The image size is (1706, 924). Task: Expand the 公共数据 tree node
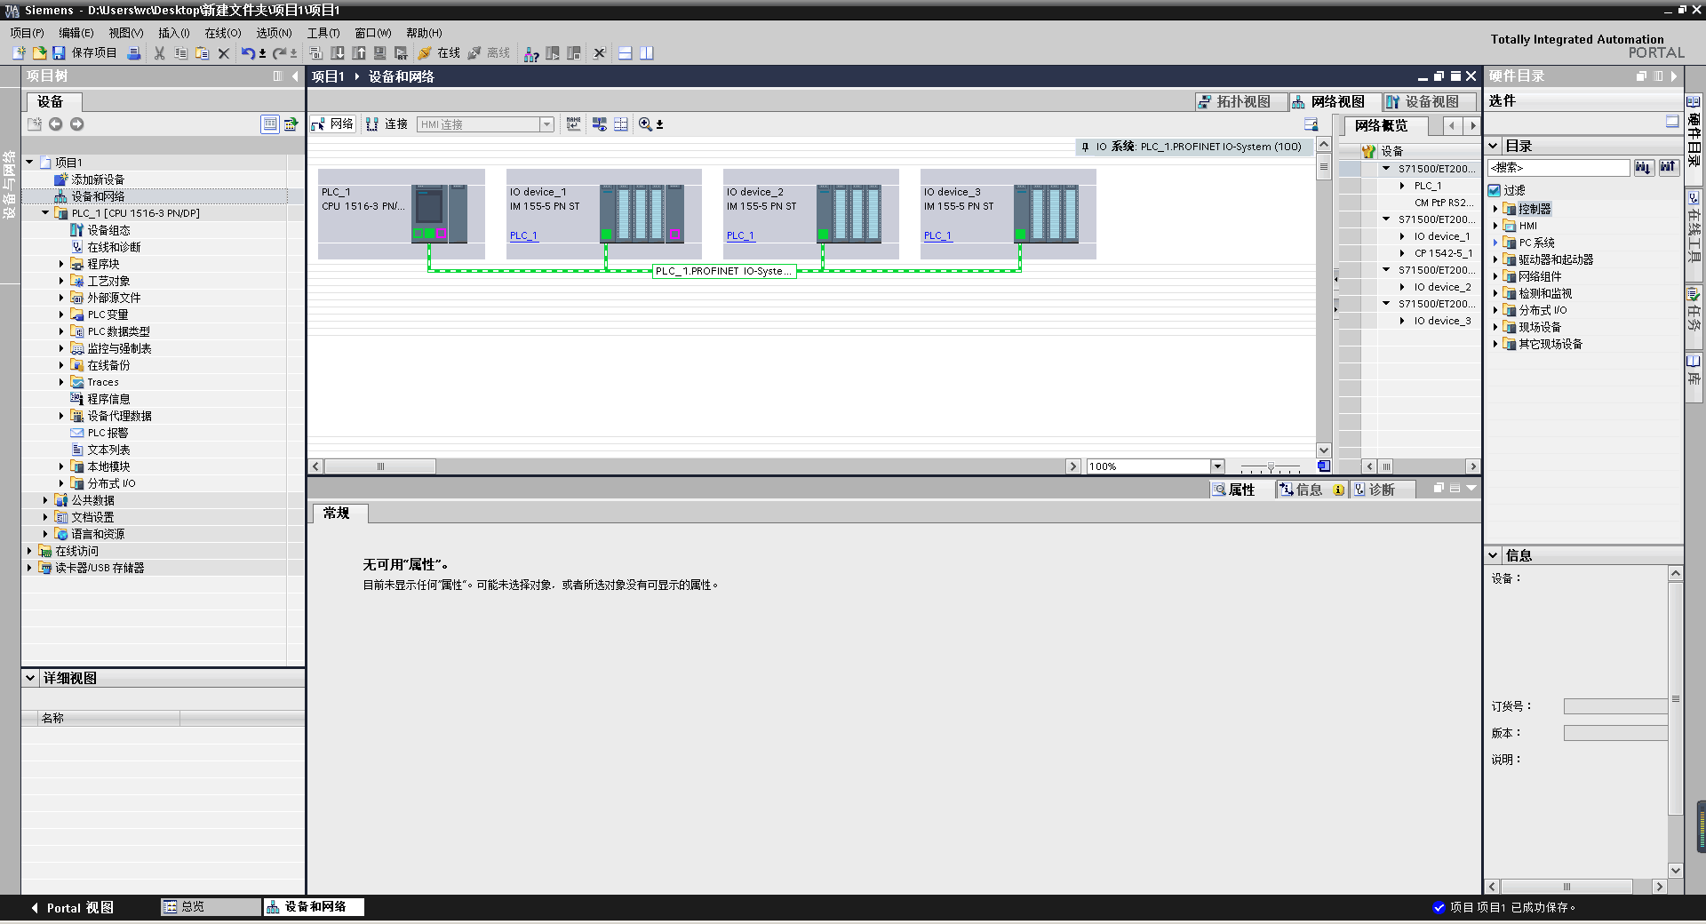[x=45, y=500]
